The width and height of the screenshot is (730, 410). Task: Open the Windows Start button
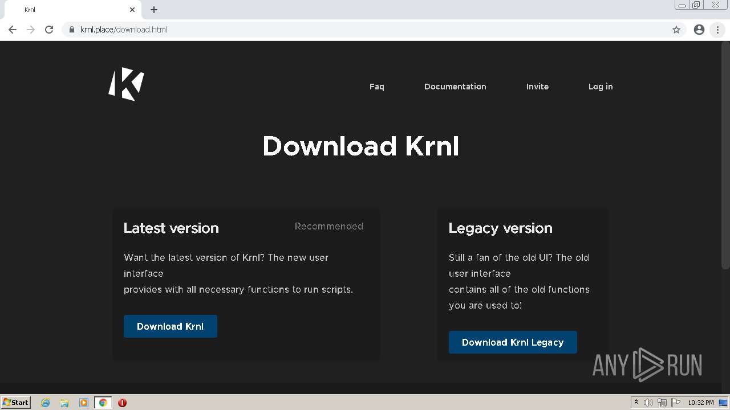point(16,403)
